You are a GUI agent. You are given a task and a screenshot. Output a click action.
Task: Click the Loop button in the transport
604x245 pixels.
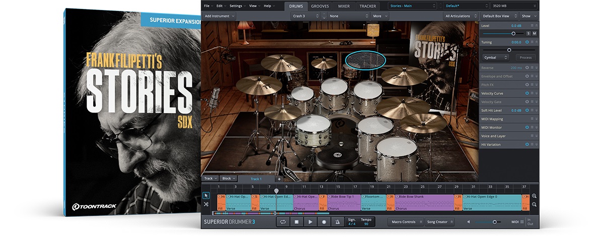[283, 222]
